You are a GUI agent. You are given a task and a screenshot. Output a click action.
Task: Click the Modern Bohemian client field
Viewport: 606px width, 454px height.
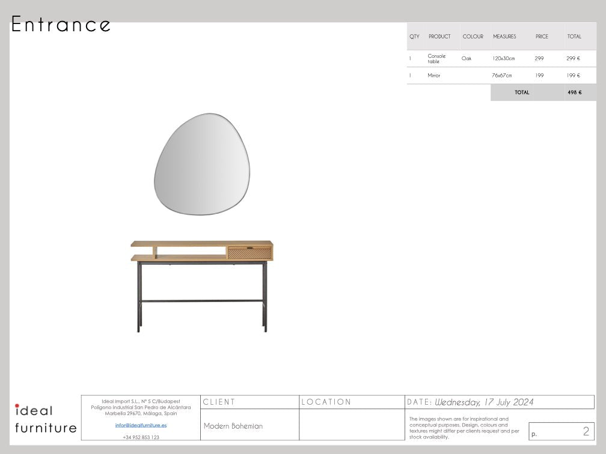(x=233, y=426)
